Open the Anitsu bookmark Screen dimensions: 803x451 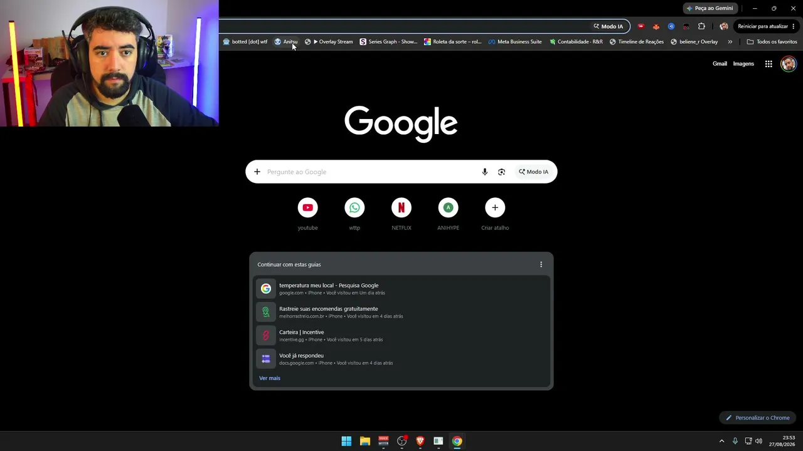tap(286, 42)
